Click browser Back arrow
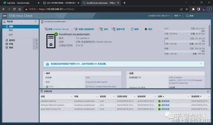 coord(4,9)
